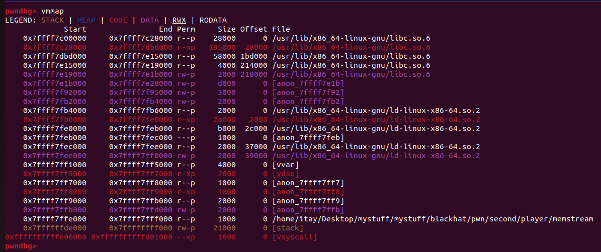This screenshot has width=601, height=252.
Task: Click the ---p permission of anon_7ffff7feb
Action: point(186,138)
